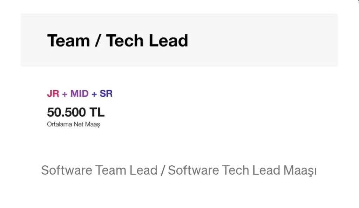Select the red JR level label
The height and width of the screenshot is (208, 359).
point(53,94)
